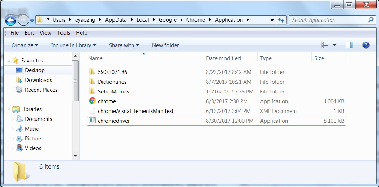Image resolution: width=379 pixels, height=187 pixels.
Task: Click the folder icon in the address bar
Action: [40, 20]
